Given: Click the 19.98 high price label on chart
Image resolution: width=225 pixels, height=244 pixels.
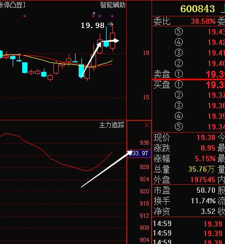Looking at the screenshot, I should click(x=92, y=25).
